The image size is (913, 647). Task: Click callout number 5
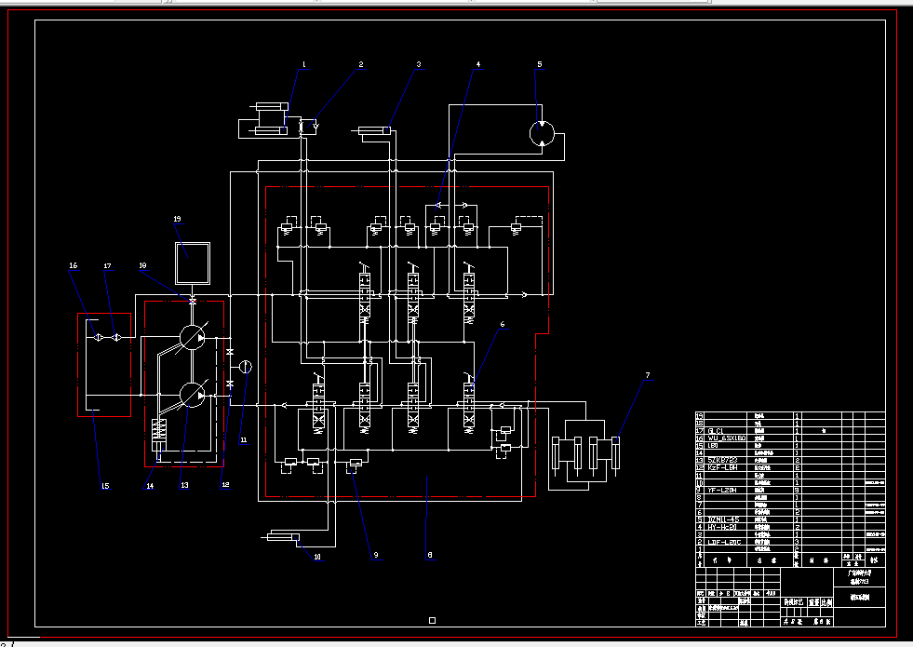(540, 64)
